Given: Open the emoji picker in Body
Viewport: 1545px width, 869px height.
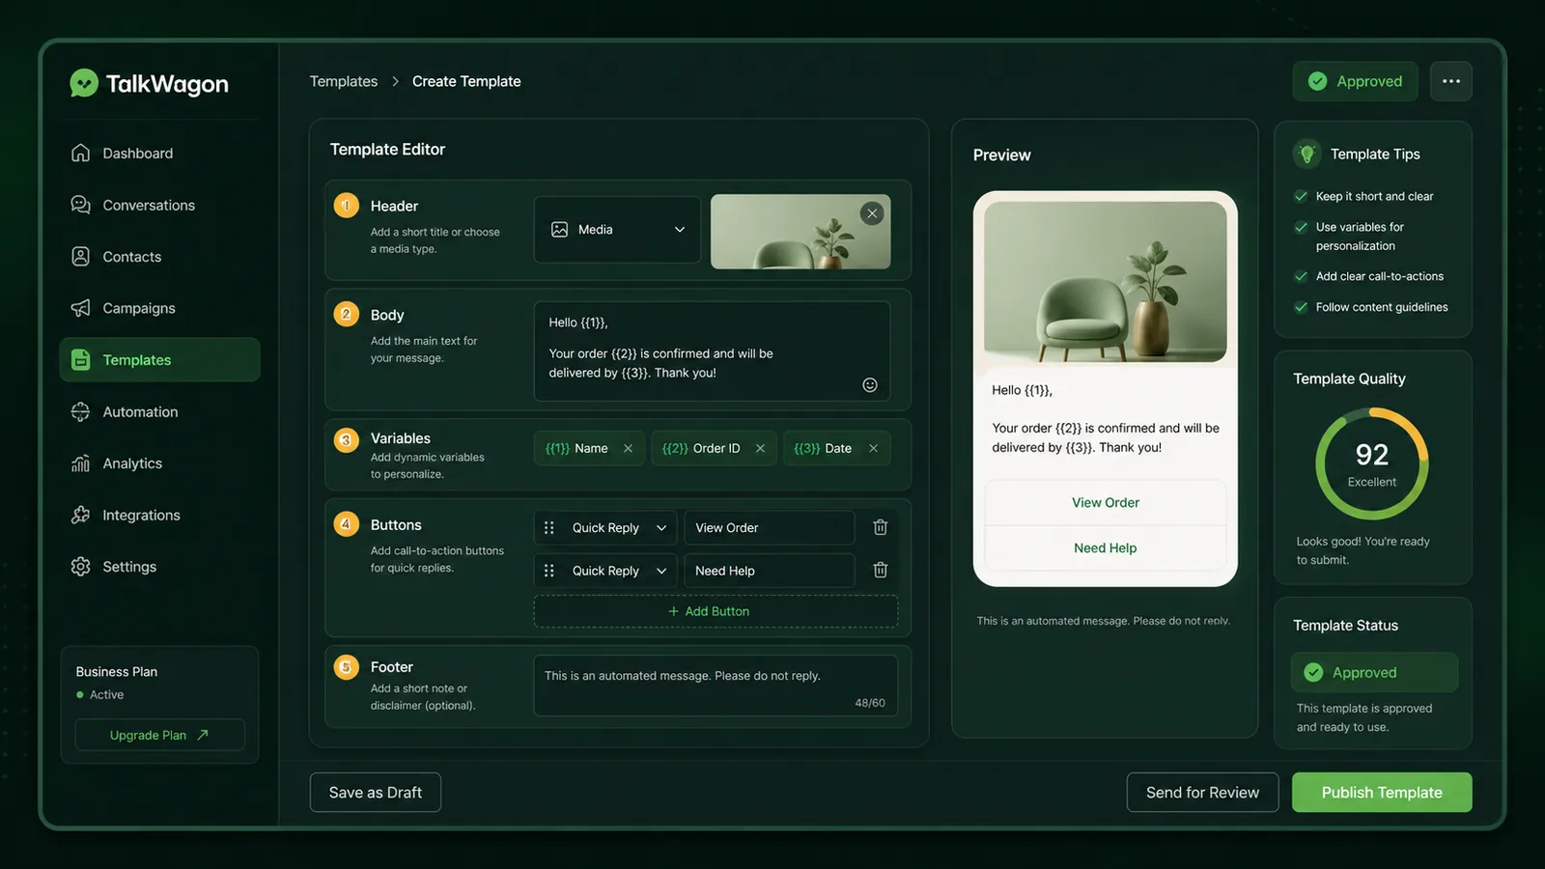Looking at the screenshot, I should point(870,384).
